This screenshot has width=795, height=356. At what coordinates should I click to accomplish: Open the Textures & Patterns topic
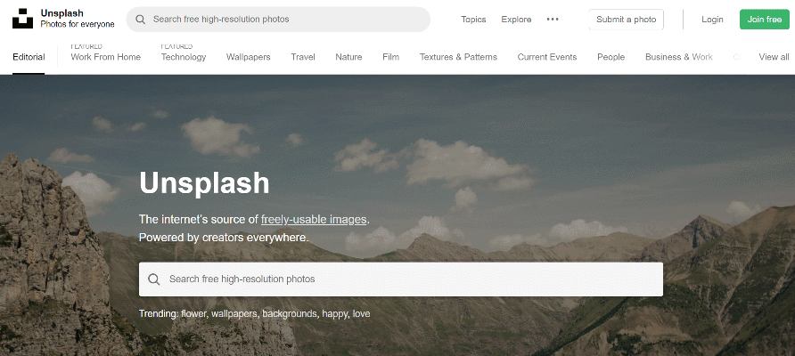458,57
